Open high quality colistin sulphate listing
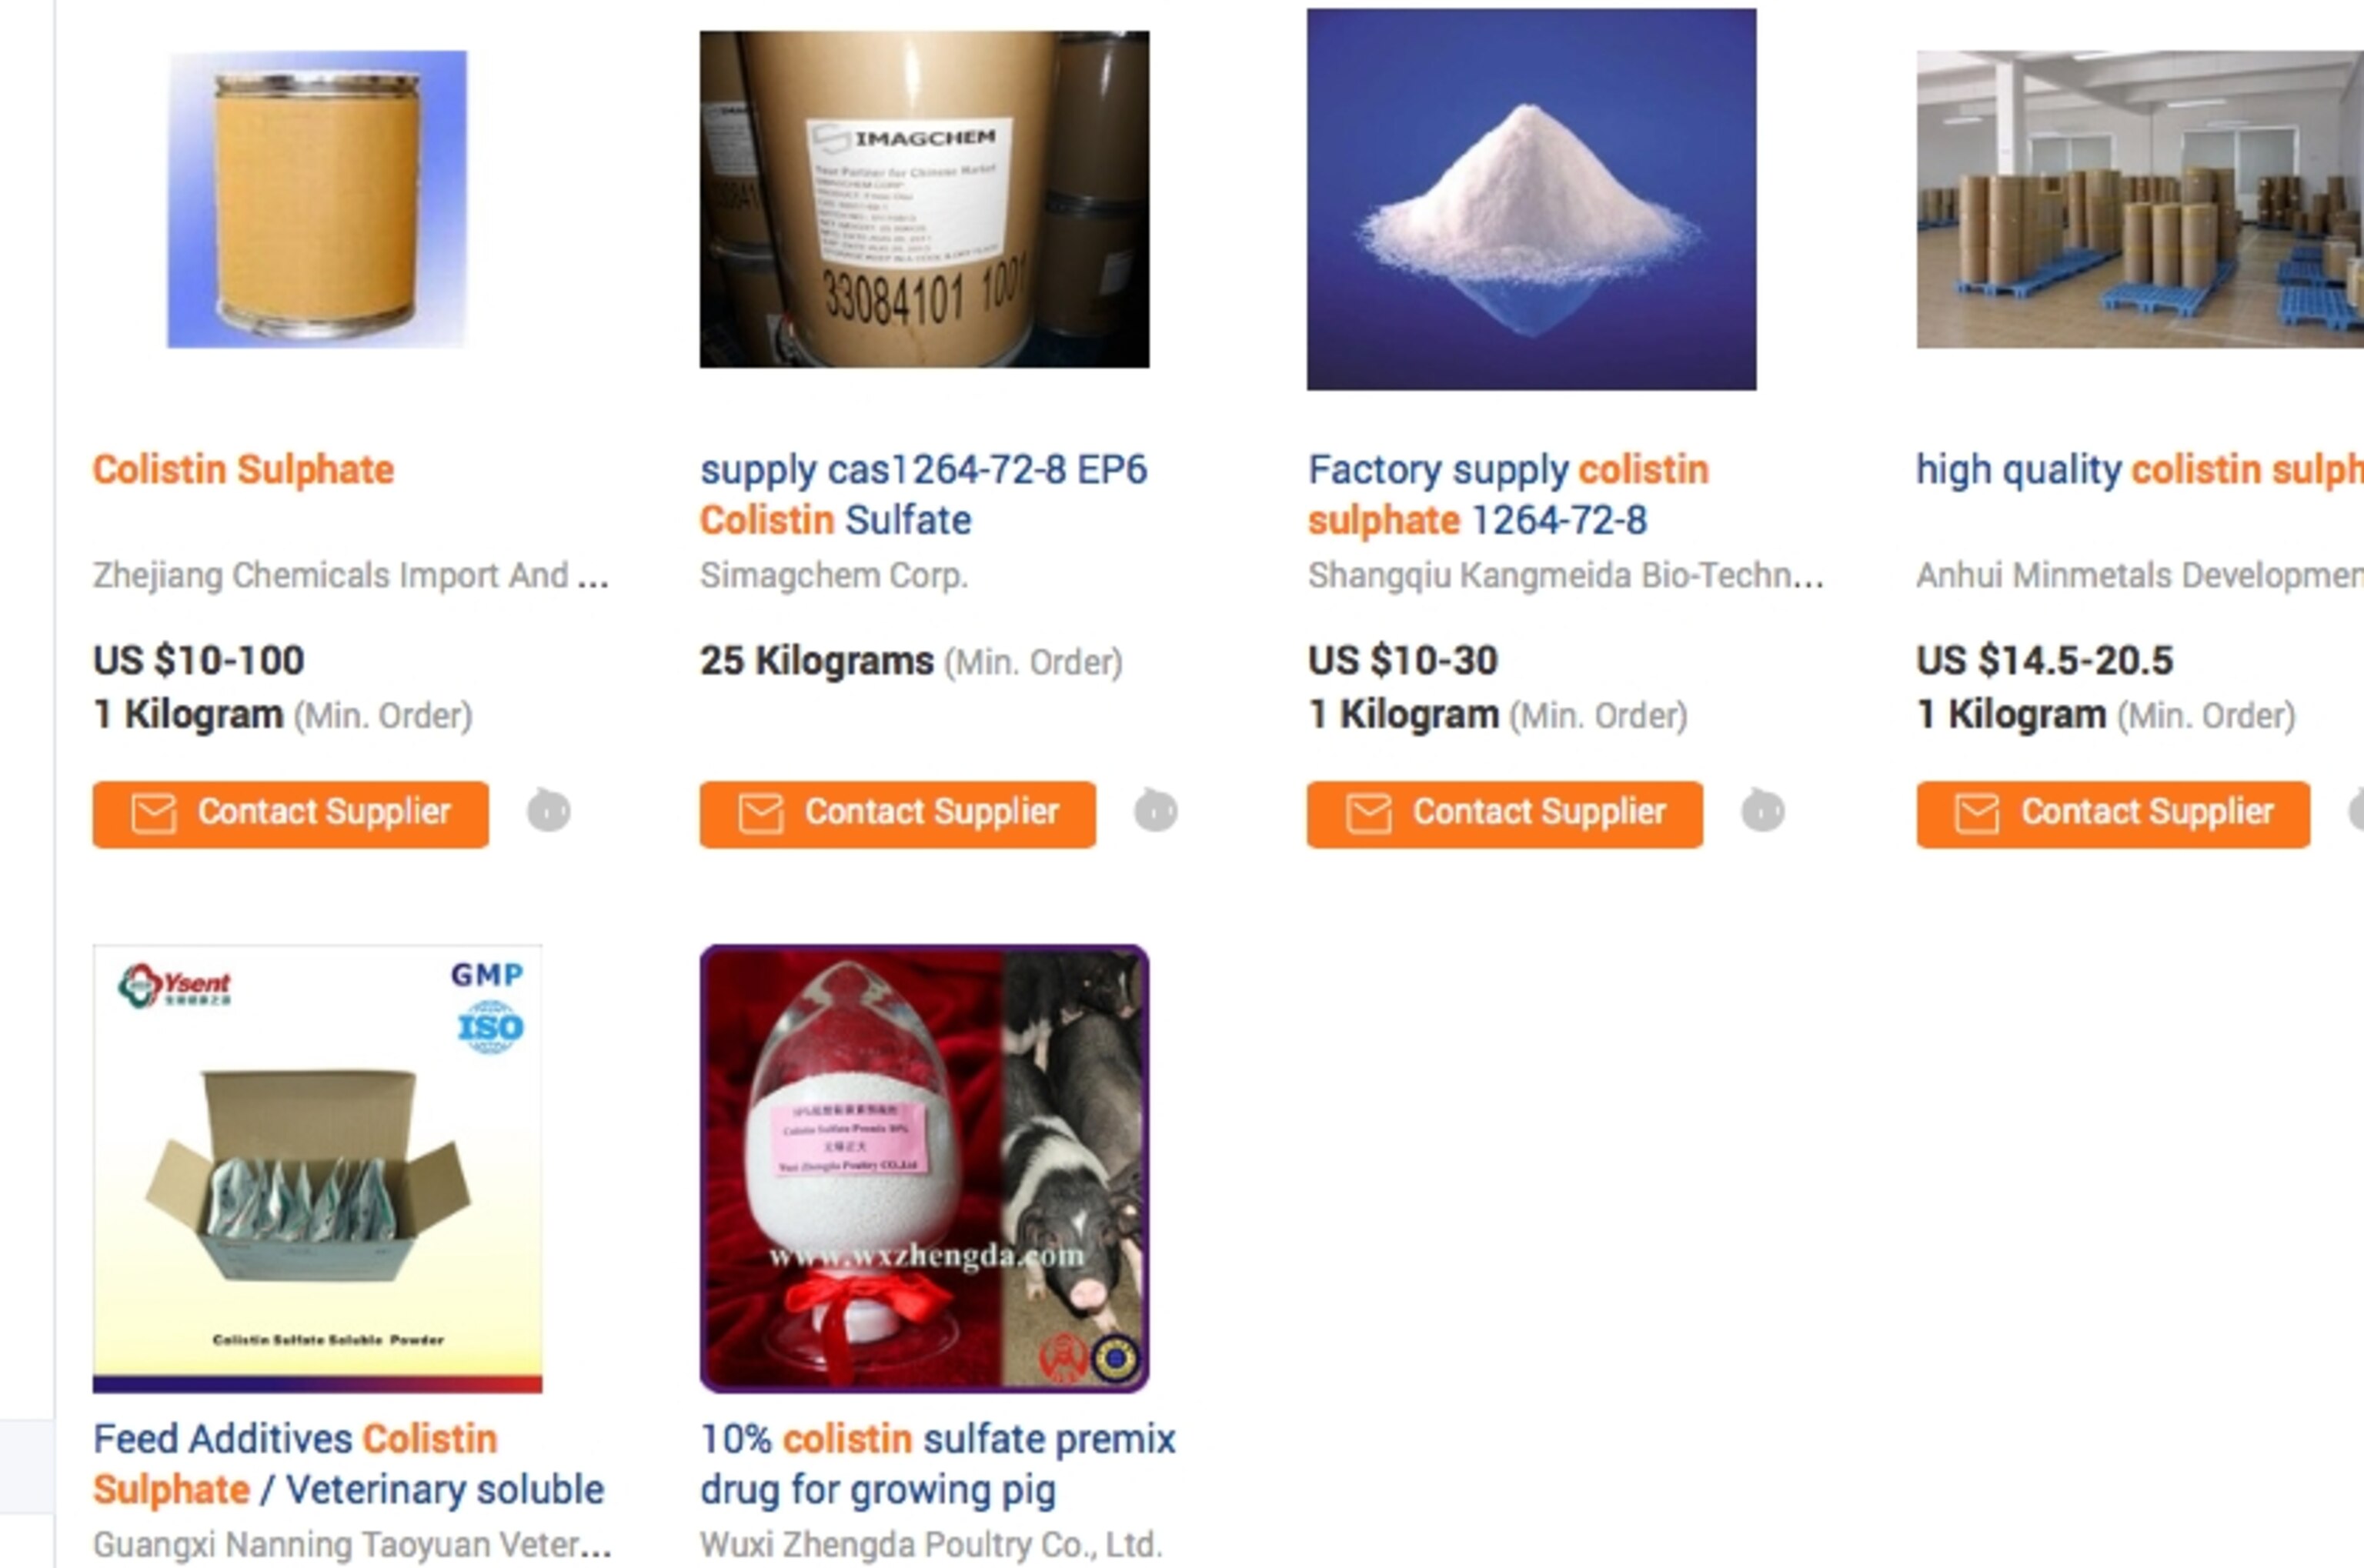The height and width of the screenshot is (1568, 2364). [x=2140, y=470]
